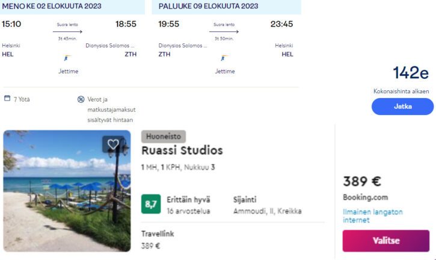Select the MENO KE 02 ELOKUUTA 2023 header
The height and width of the screenshot is (260, 436).
[52, 7]
